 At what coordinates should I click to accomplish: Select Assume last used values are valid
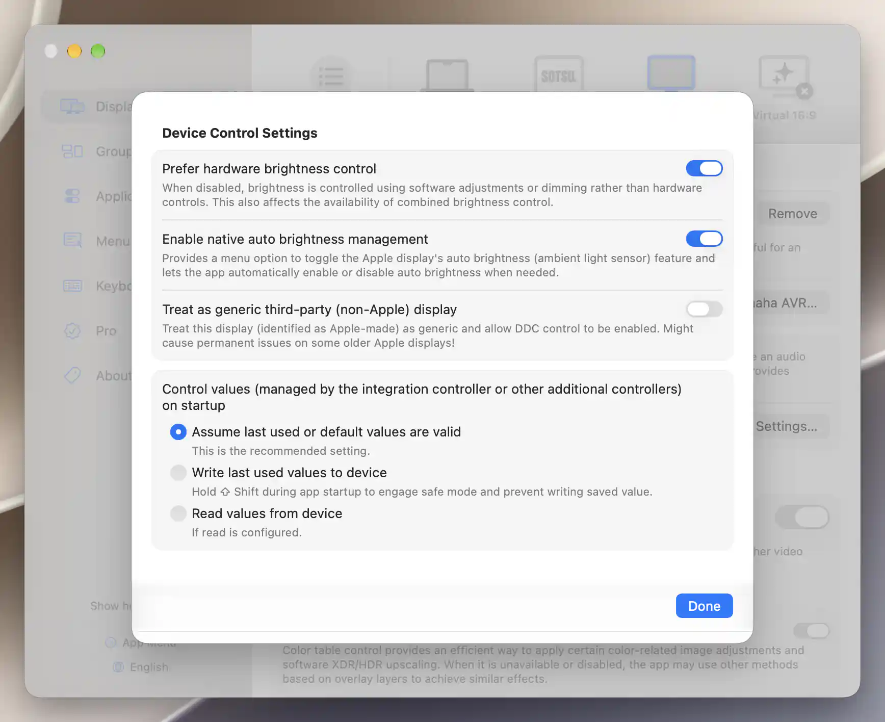pos(178,432)
